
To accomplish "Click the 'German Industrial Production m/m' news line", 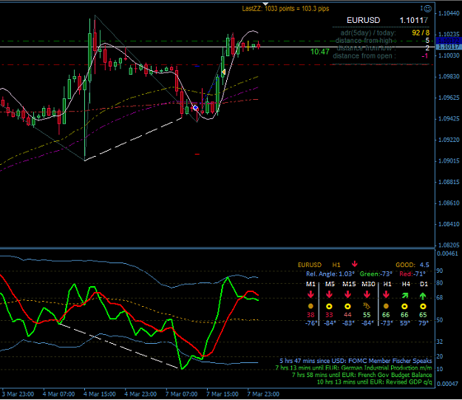I will tap(353, 368).
